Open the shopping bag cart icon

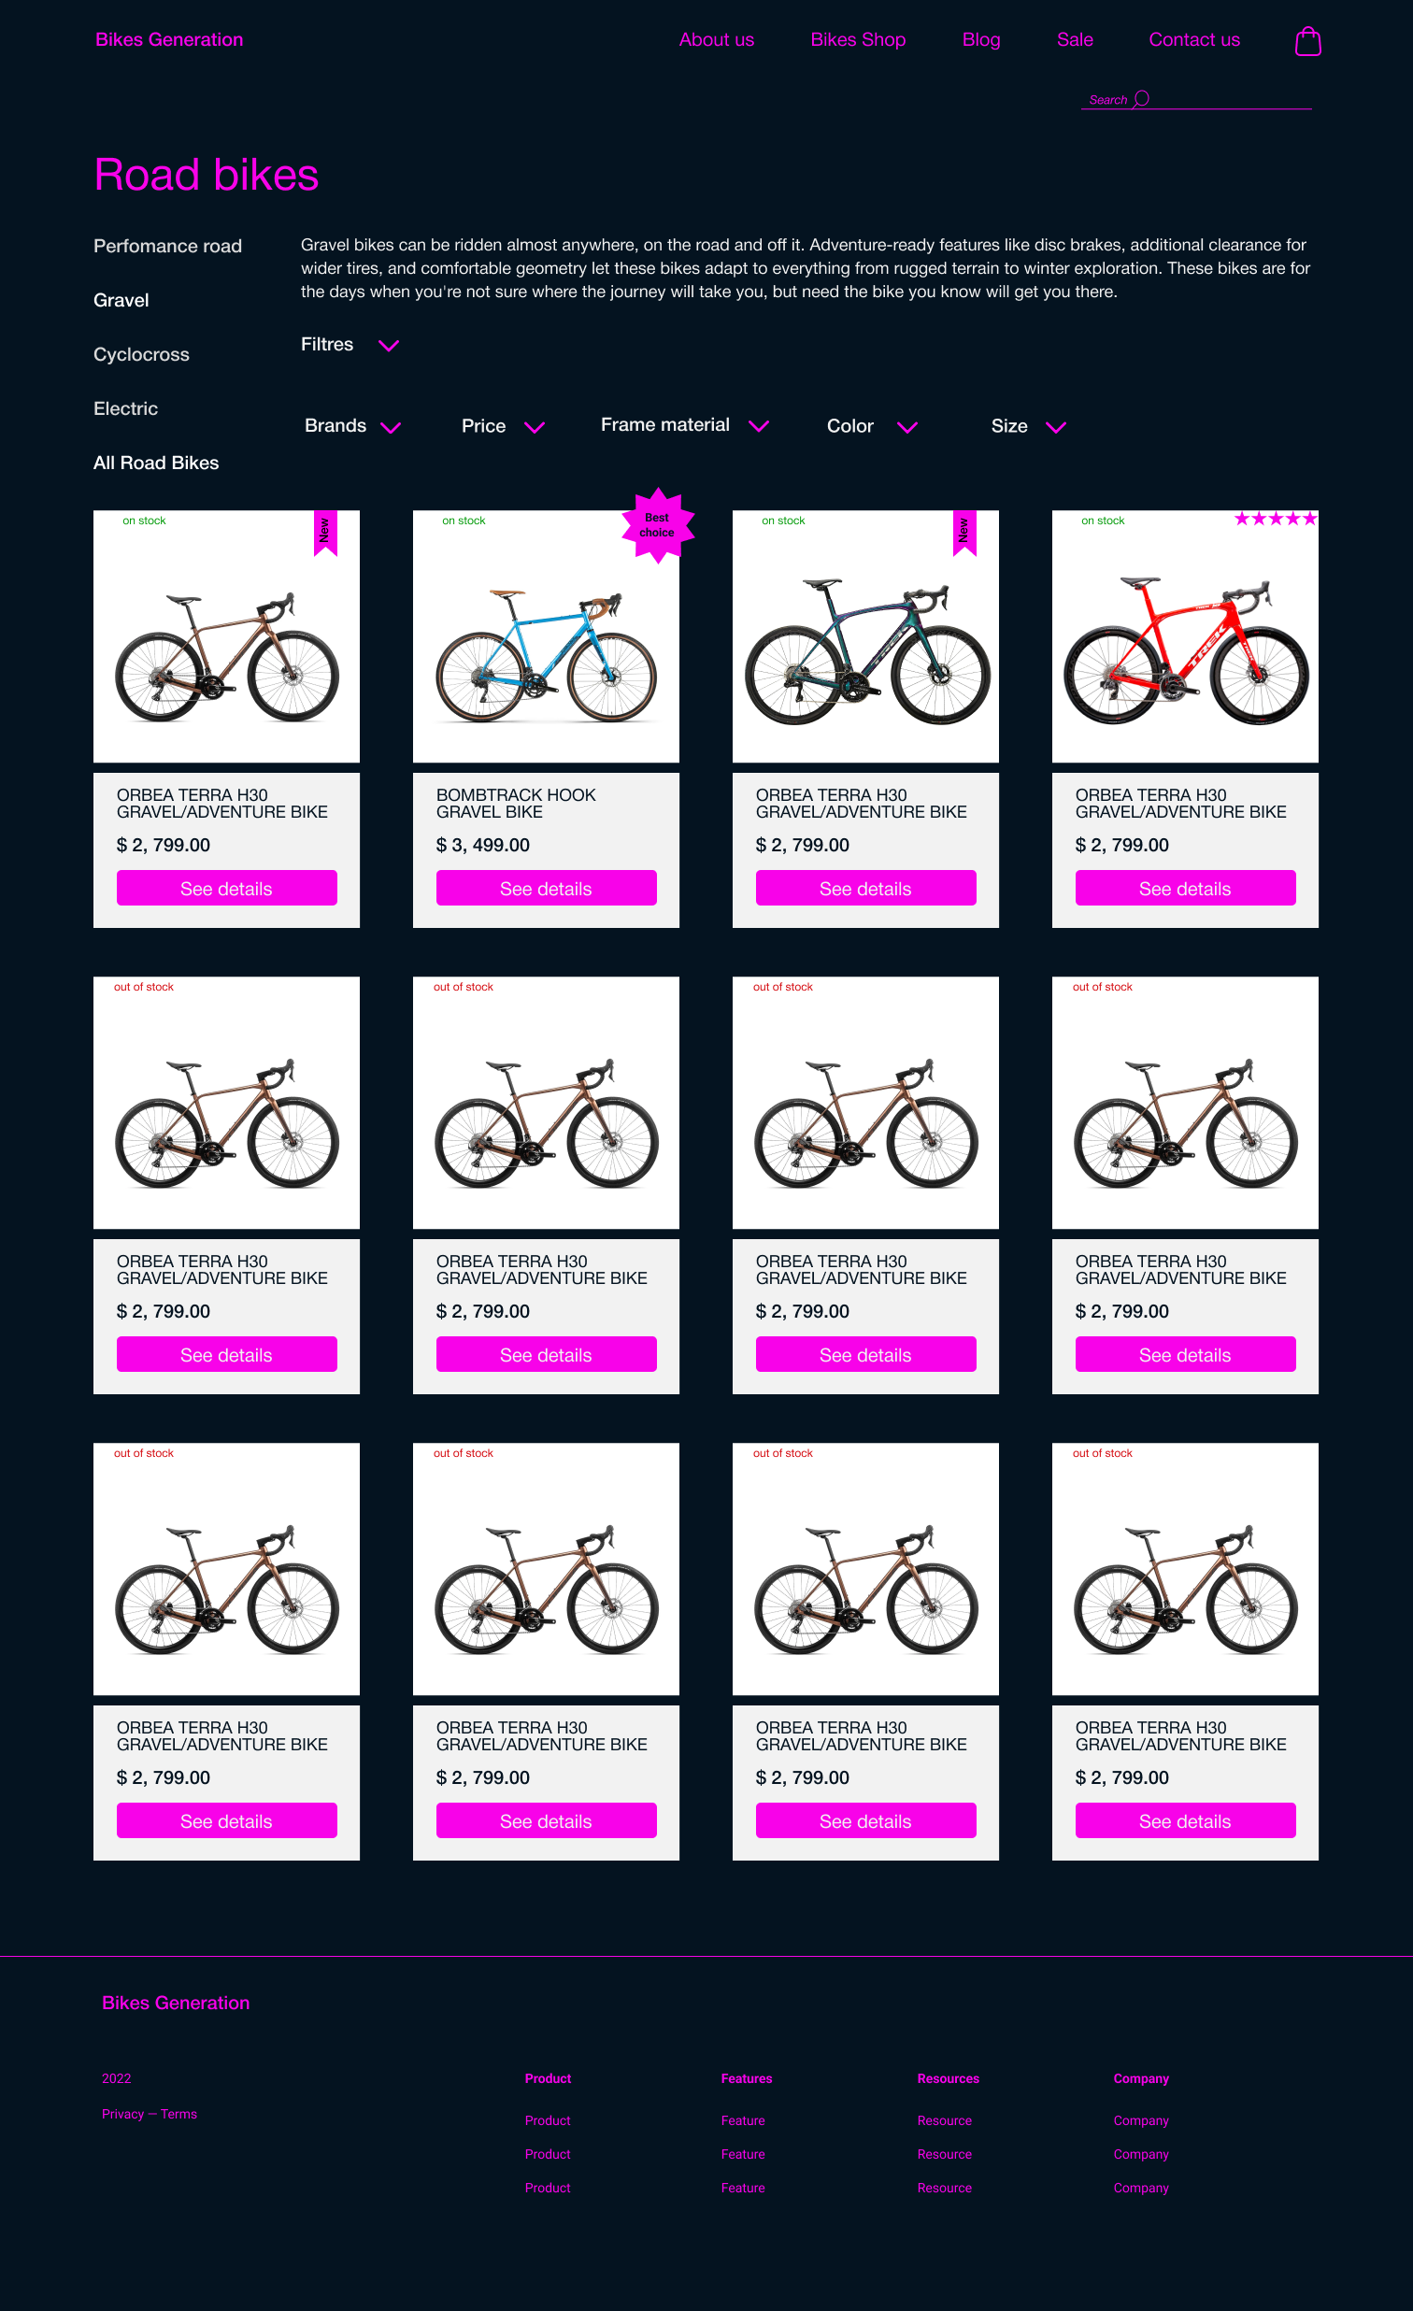1307,39
